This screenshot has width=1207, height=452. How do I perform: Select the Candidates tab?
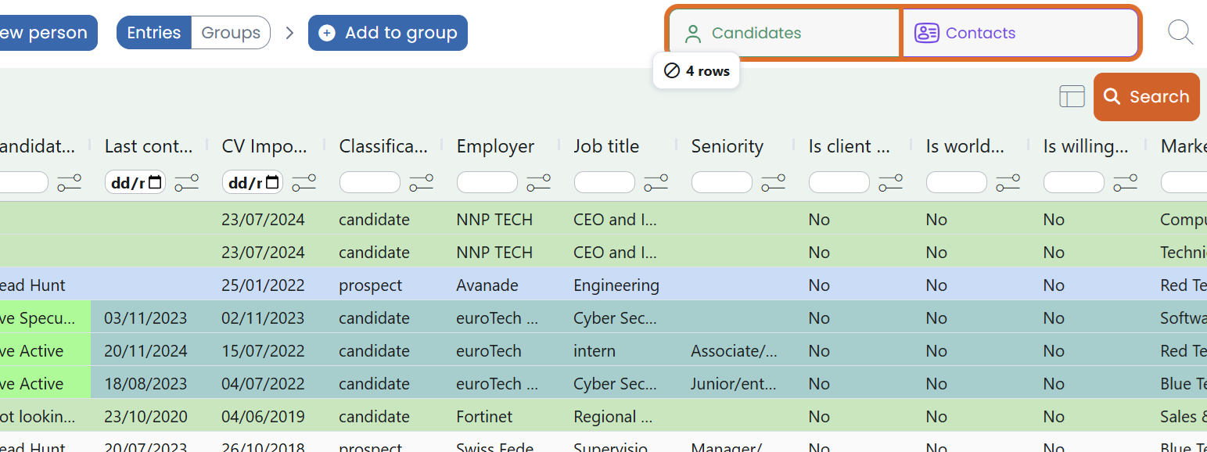click(783, 33)
